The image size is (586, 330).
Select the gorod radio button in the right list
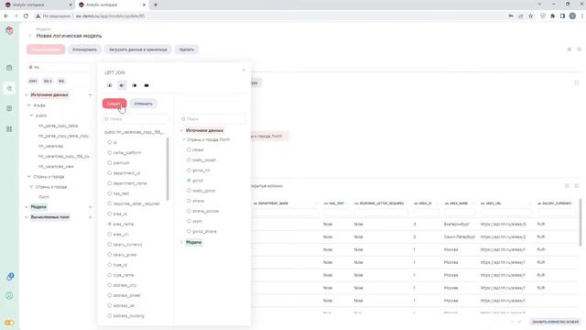pyautogui.click(x=189, y=181)
